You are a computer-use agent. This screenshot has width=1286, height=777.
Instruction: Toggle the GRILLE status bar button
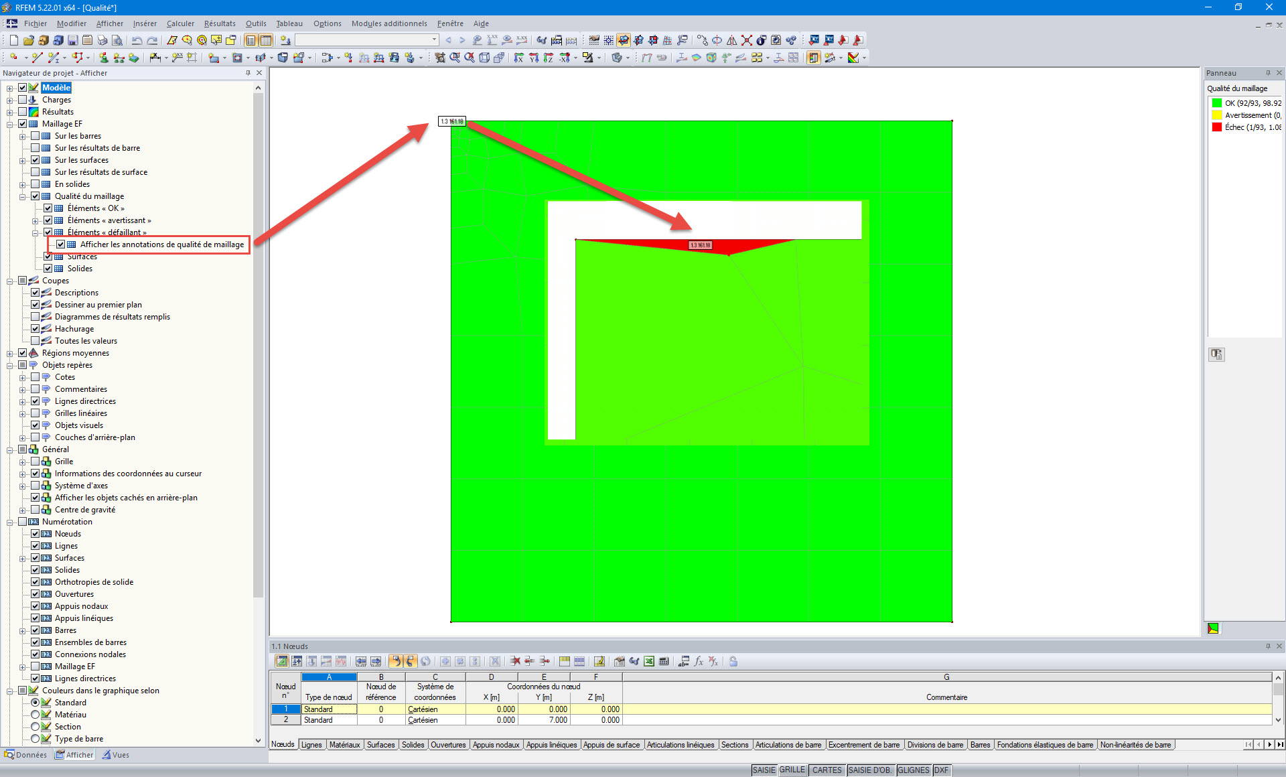(x=792, y=770)
